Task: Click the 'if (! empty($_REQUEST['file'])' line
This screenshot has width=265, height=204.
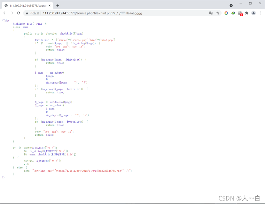Action: pos(35,148)
